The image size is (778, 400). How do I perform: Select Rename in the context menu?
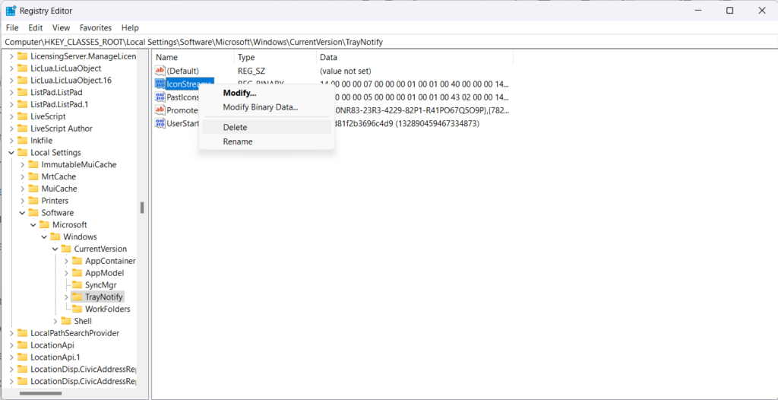tap(237, 141)
